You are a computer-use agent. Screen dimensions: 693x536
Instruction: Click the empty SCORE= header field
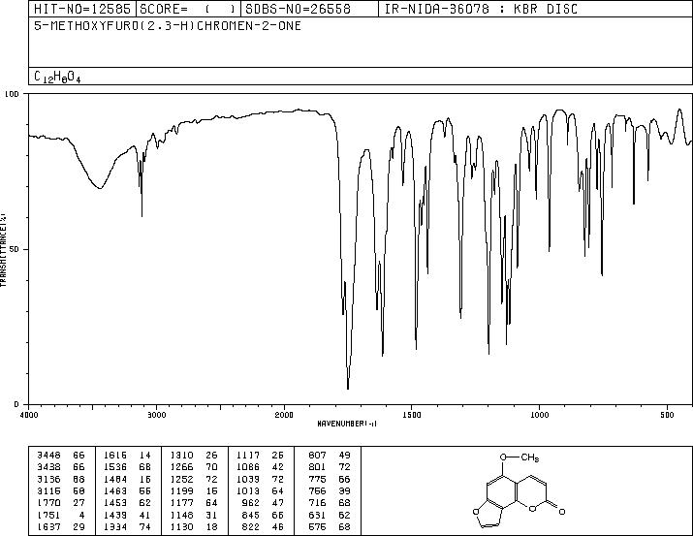point(188,9)
